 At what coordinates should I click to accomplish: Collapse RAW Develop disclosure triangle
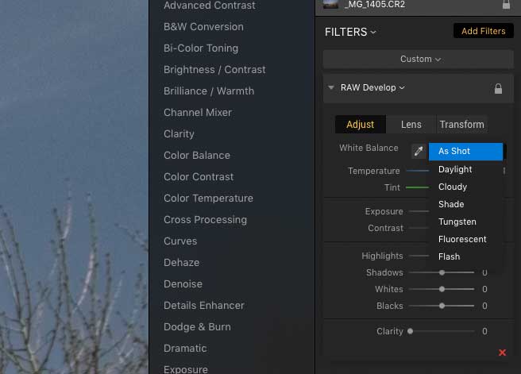pos(330,87)
